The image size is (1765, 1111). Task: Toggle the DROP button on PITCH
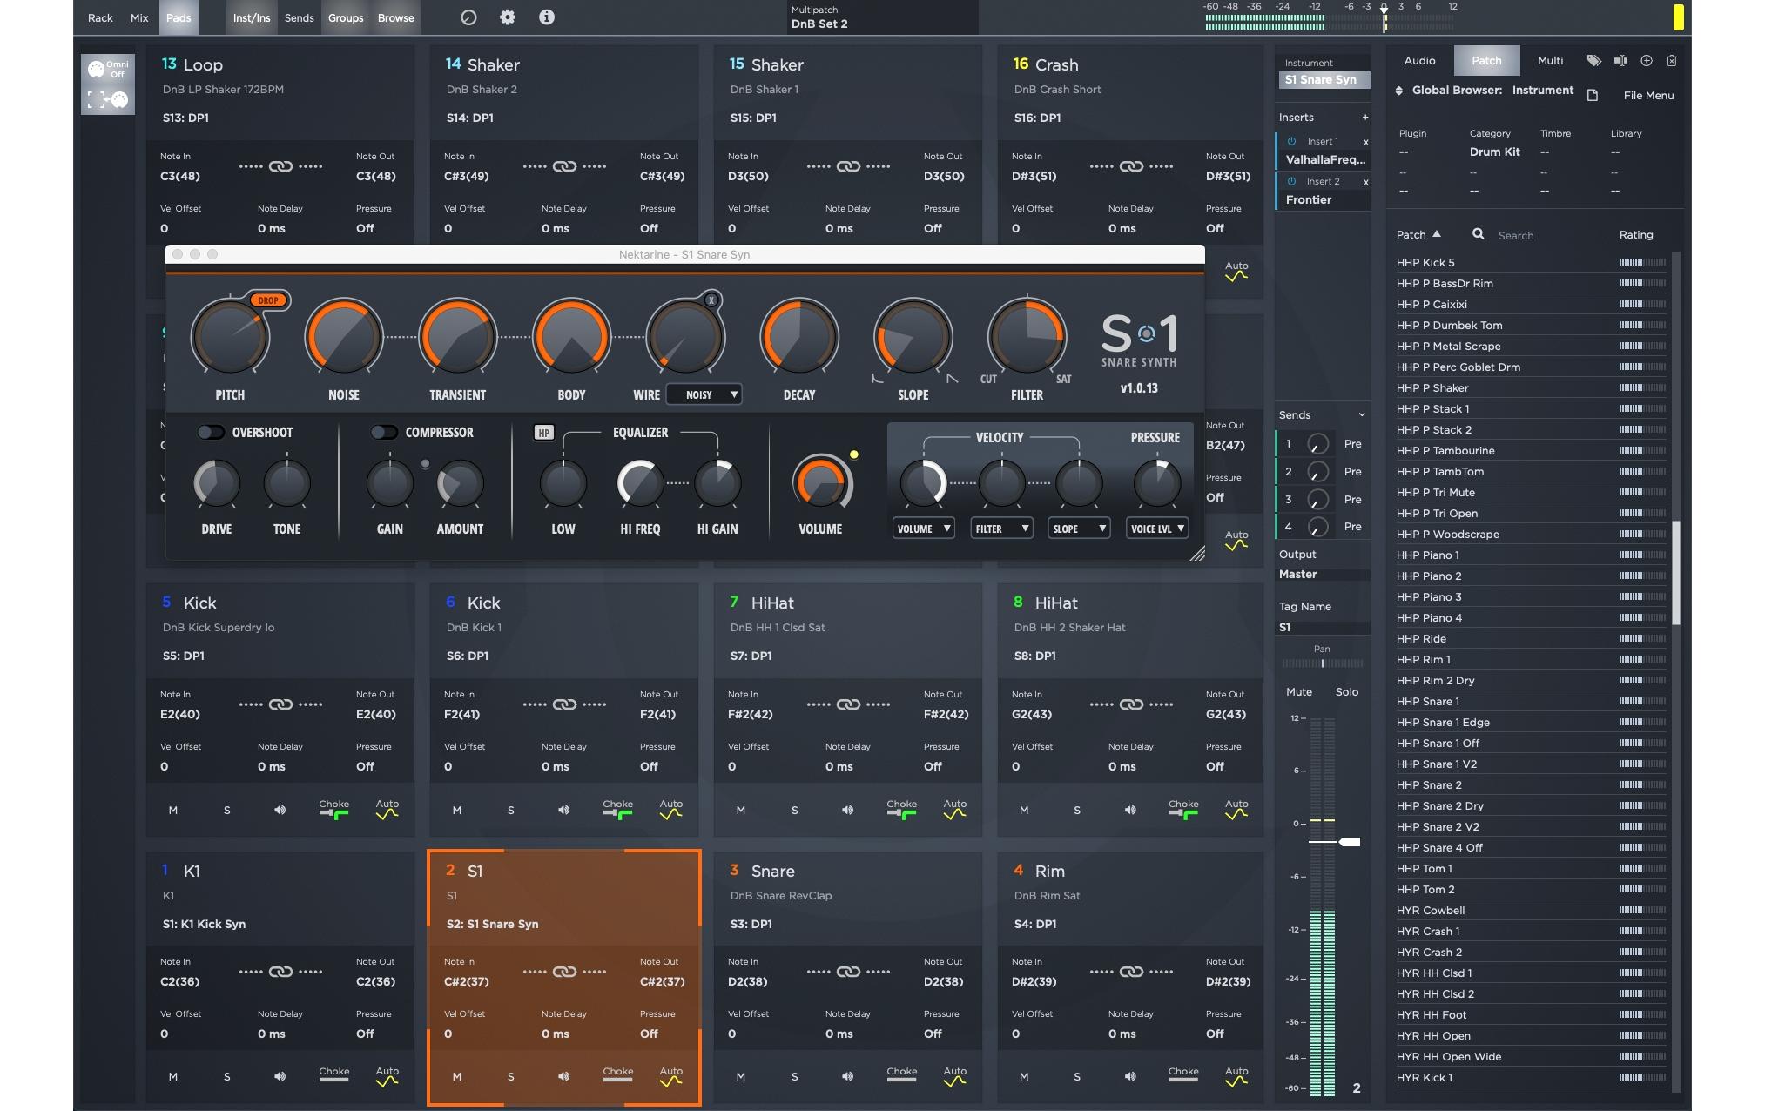click(x=268, y=300)
